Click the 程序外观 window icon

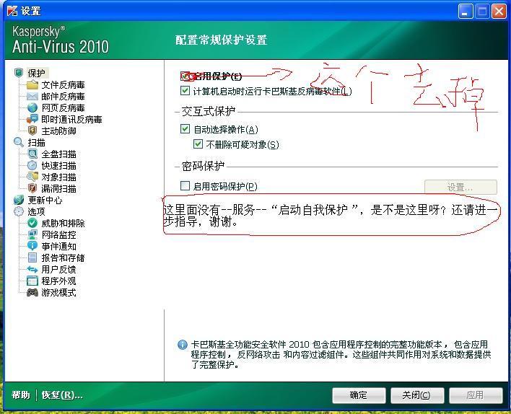(32, 281)
